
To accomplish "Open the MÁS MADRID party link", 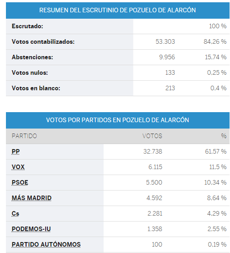I will pos(31,198).
